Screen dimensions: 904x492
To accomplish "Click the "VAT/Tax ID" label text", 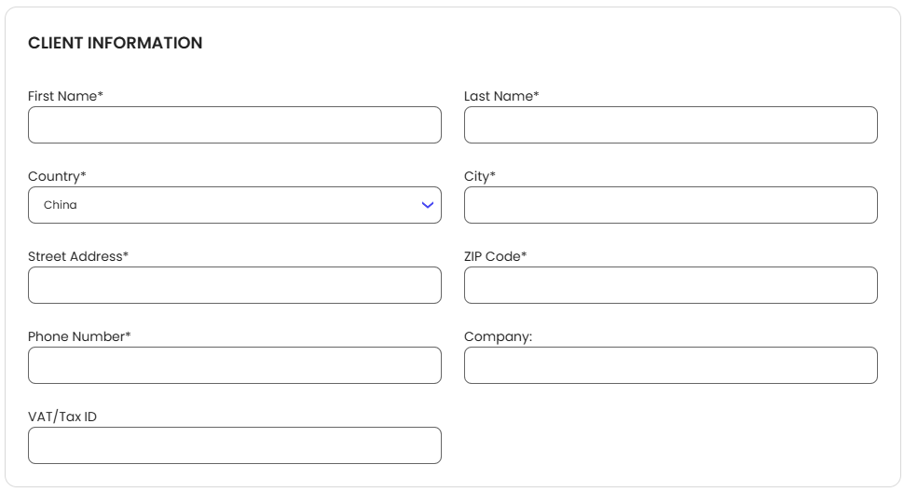I will click(x=62, y=417).
